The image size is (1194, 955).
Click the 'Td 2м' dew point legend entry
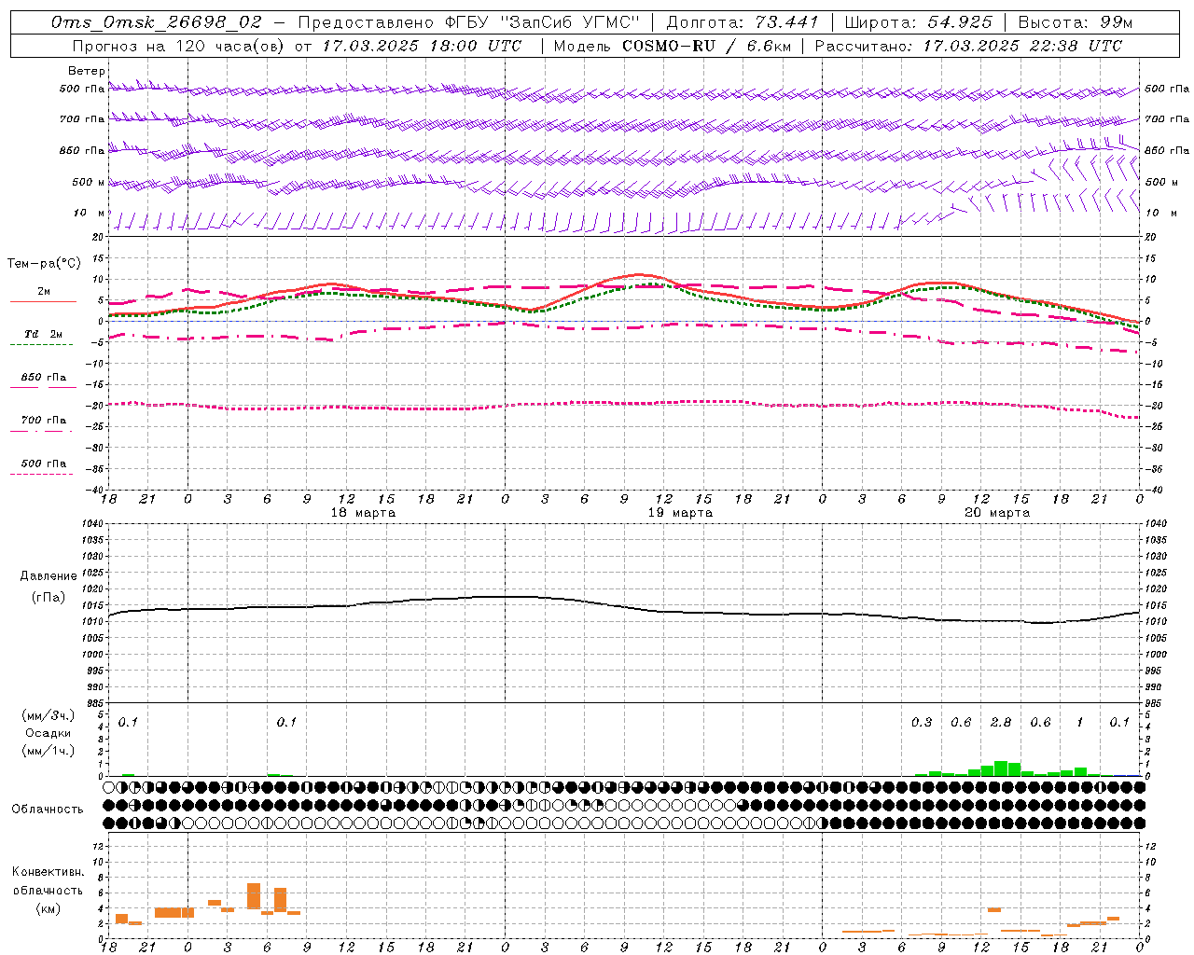pos(43,334)
